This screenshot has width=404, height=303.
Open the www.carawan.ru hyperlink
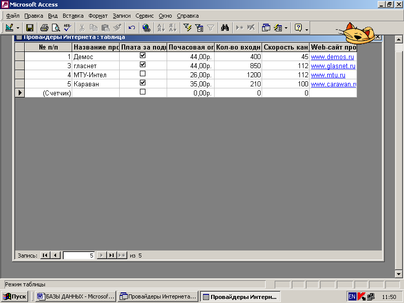point(333,84)
